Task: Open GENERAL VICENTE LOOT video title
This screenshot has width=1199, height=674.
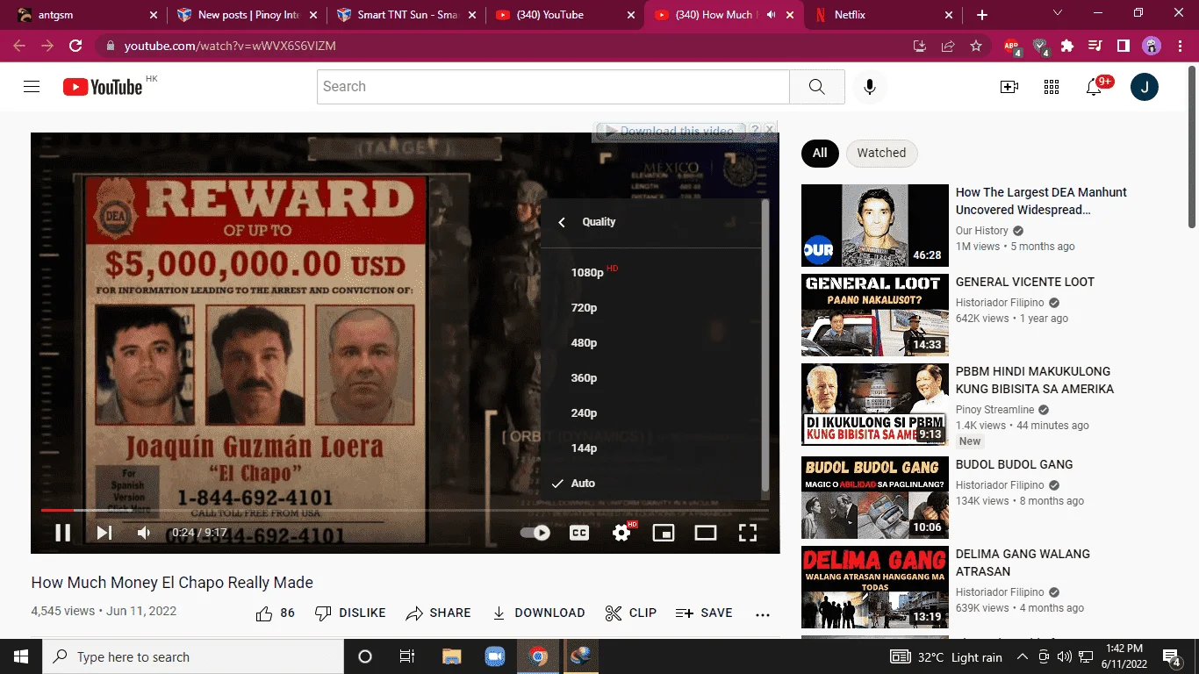Action: pyautogui.click(x=1025, y=282)
